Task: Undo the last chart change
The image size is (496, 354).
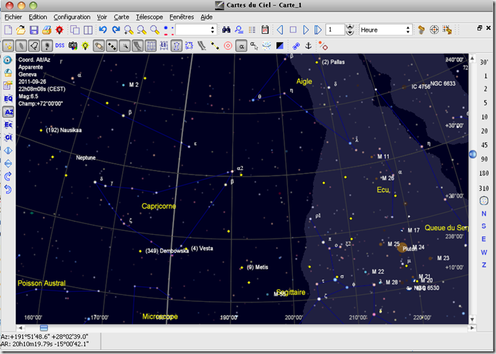Action: pos(103,30)
